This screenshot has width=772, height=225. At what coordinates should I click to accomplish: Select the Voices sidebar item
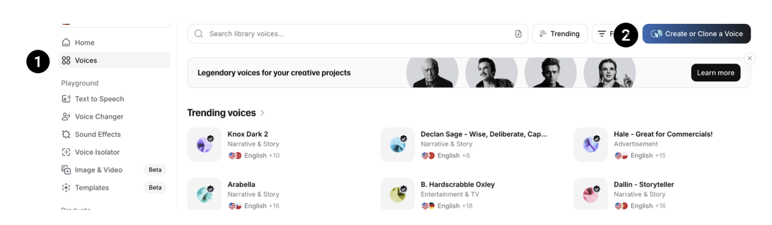[x=86, y=60]
